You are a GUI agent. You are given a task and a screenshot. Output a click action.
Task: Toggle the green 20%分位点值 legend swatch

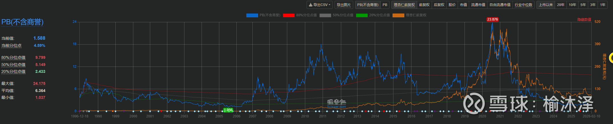362,15
